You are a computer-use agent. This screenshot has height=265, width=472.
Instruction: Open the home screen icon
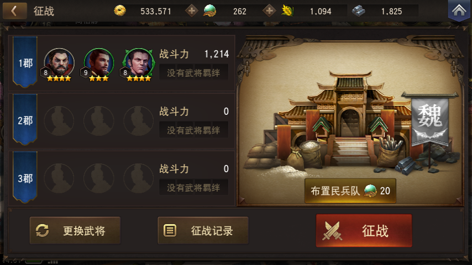[459, 10]
